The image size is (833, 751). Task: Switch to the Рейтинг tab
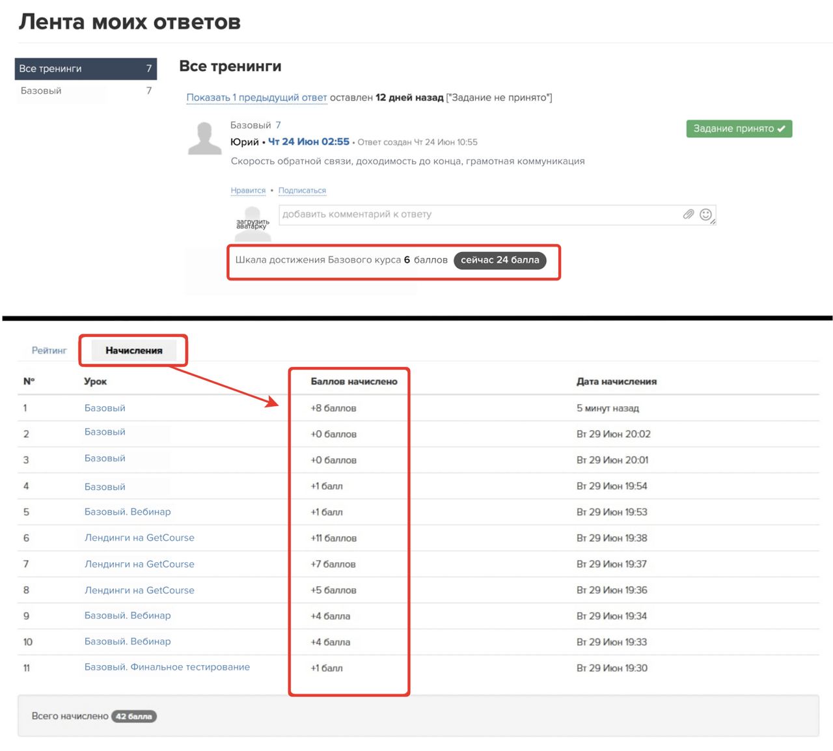pos(49,350)
